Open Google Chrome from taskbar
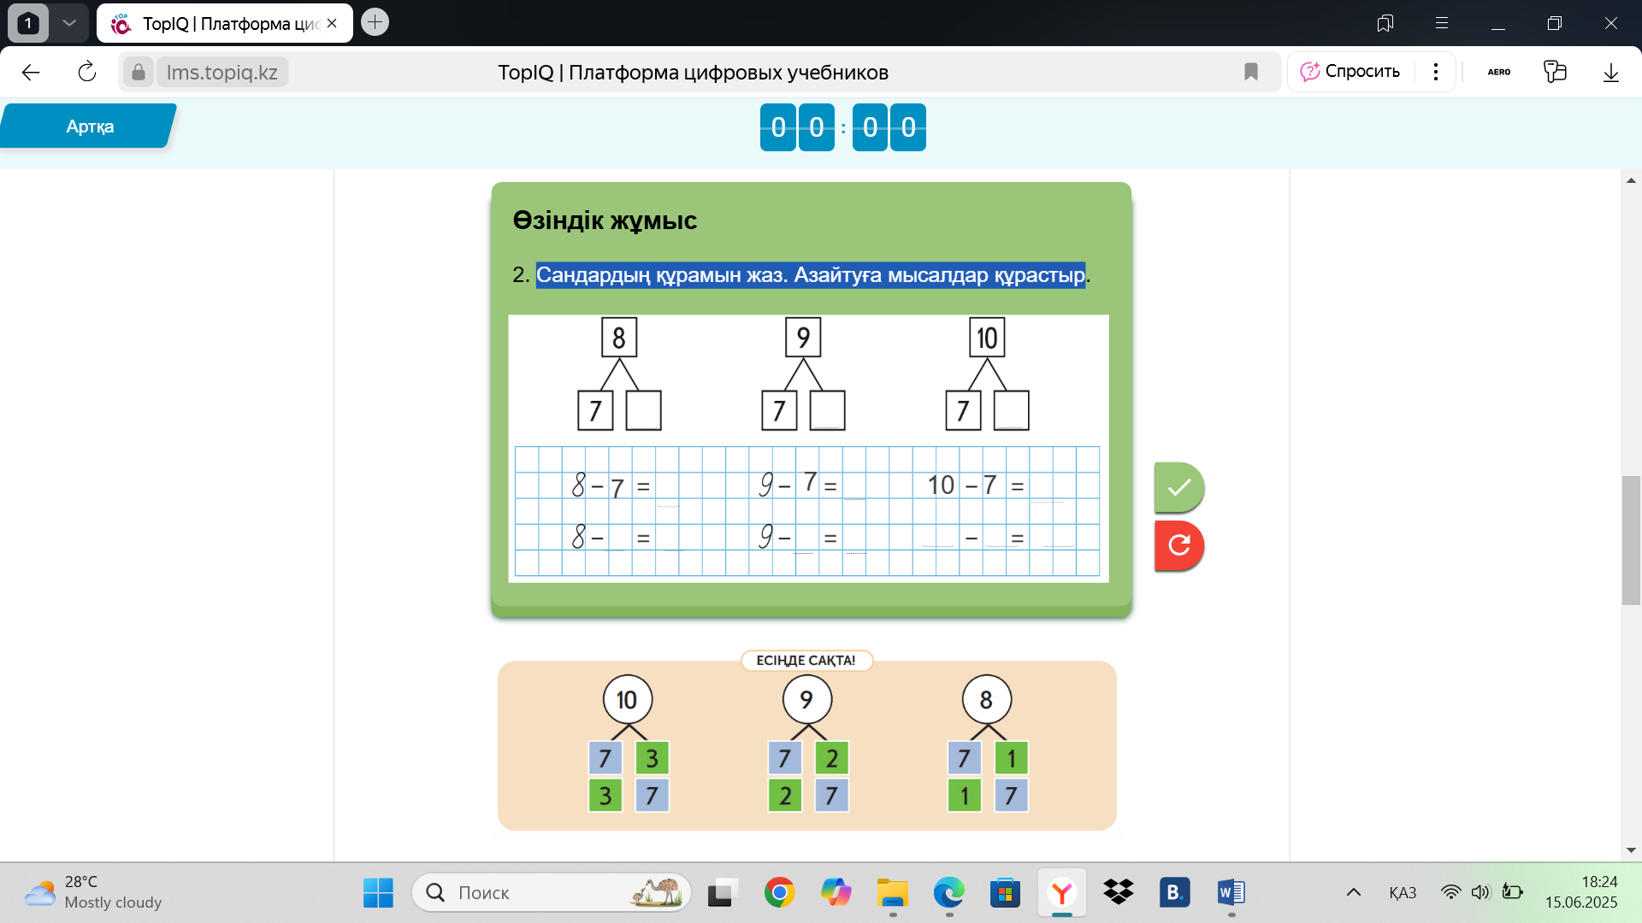The height and width of the screenshot is (923, 1642). [779, 893]
